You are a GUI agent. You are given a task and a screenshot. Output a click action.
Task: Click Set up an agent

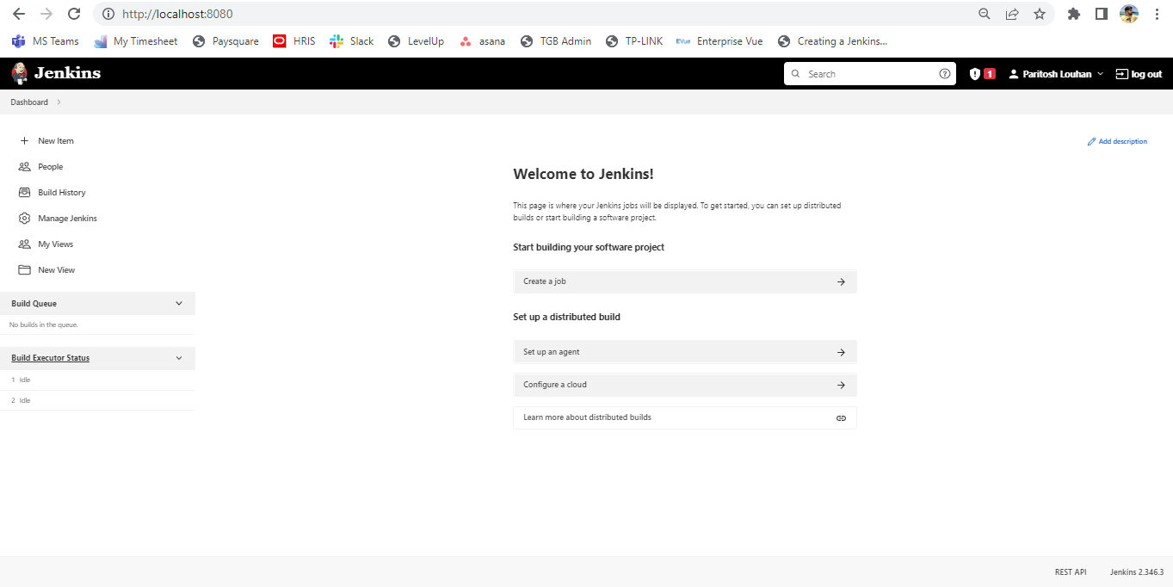click(x=684, y=352)
